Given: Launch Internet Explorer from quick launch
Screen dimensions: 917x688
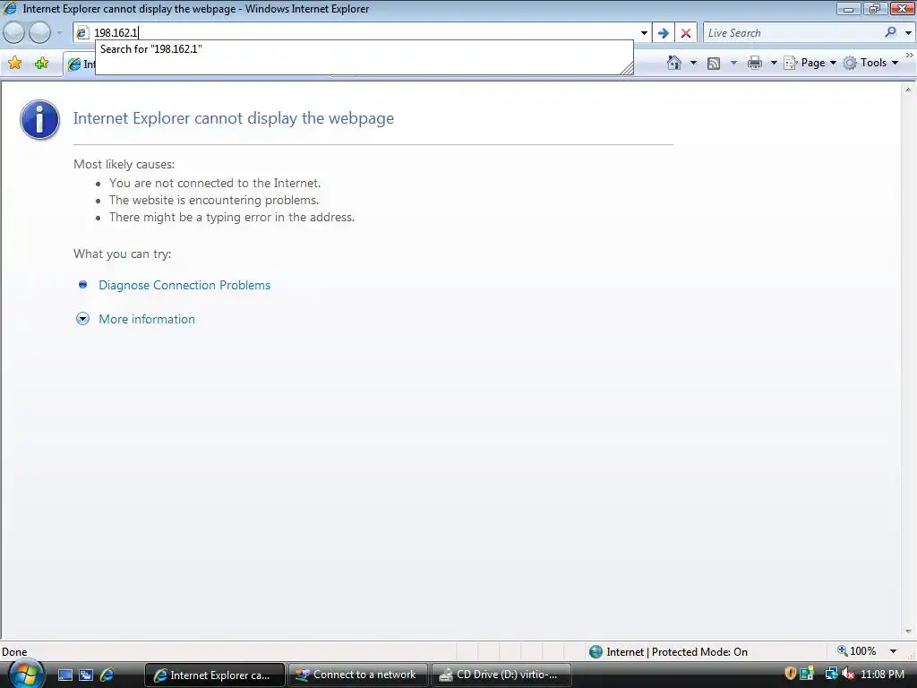Looking at the screenshot, I should pos(107,675).
